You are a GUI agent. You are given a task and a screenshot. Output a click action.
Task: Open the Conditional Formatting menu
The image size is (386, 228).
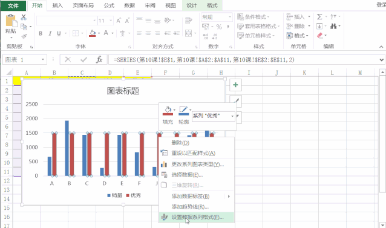click(x=254, y=17)
